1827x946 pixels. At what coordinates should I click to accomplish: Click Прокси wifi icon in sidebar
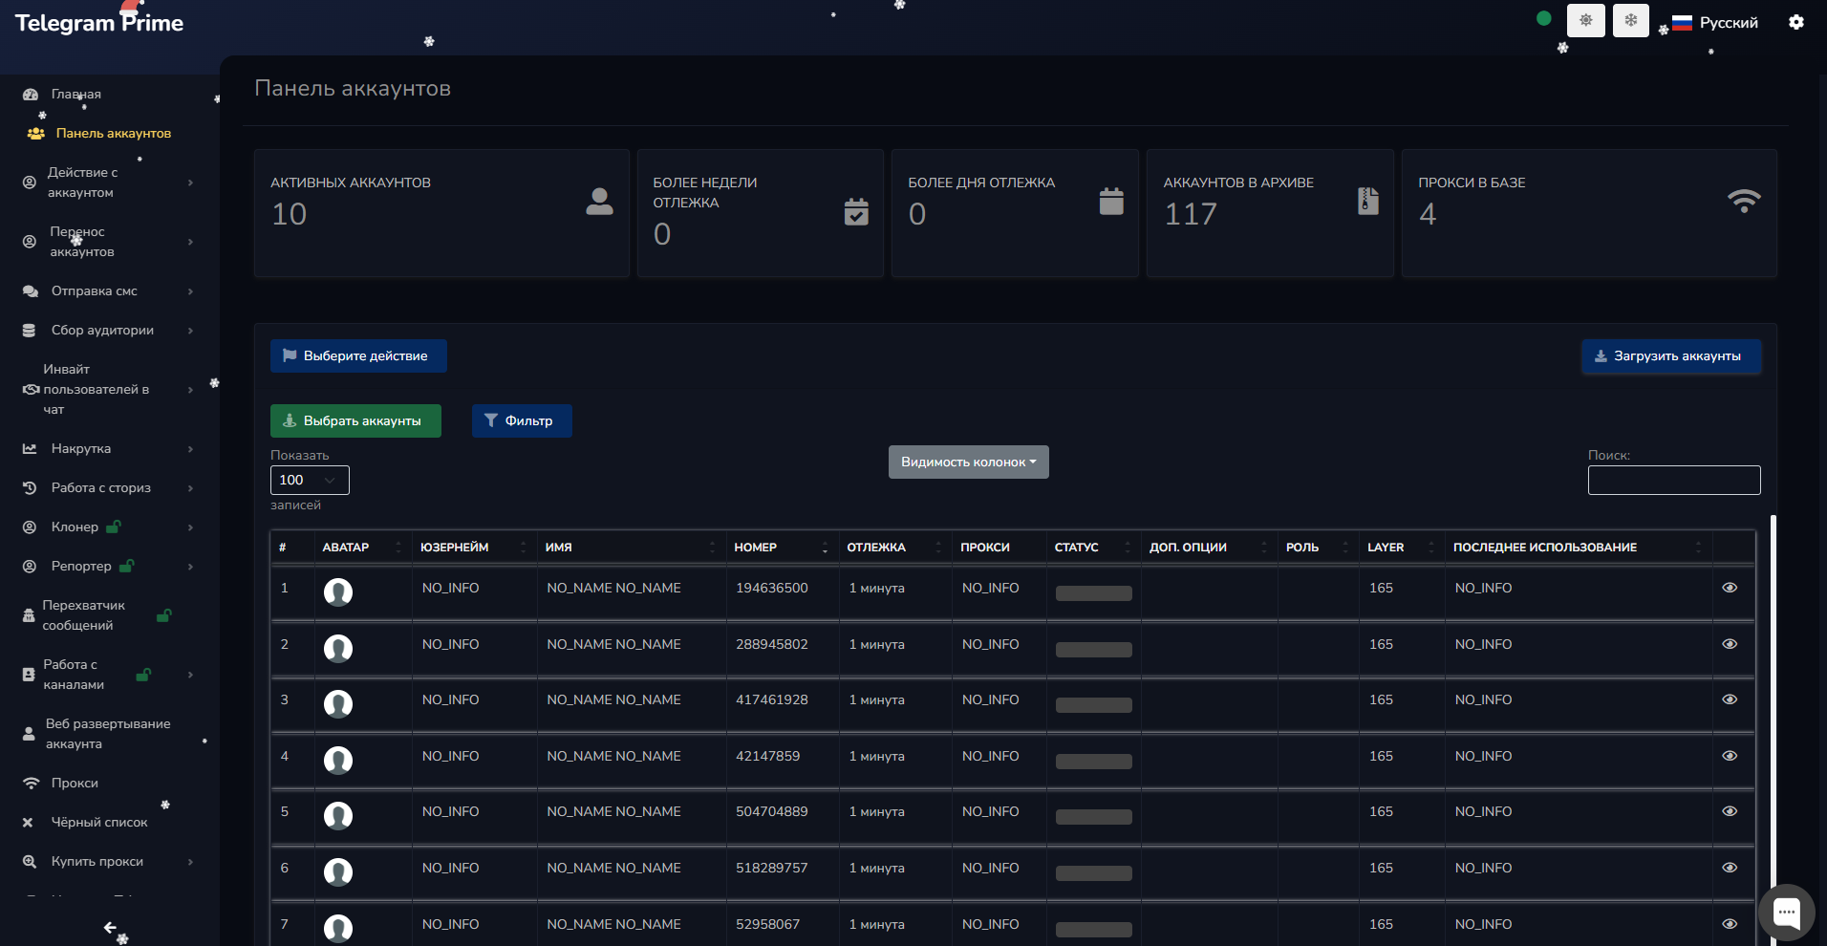tap(32, 783)
